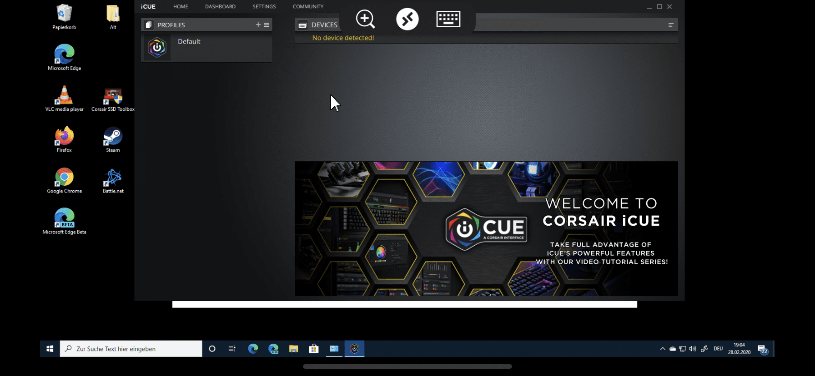Switch the DEU input language indicator
The width and height of the screenshot is (815, 376).
point(718,349)
